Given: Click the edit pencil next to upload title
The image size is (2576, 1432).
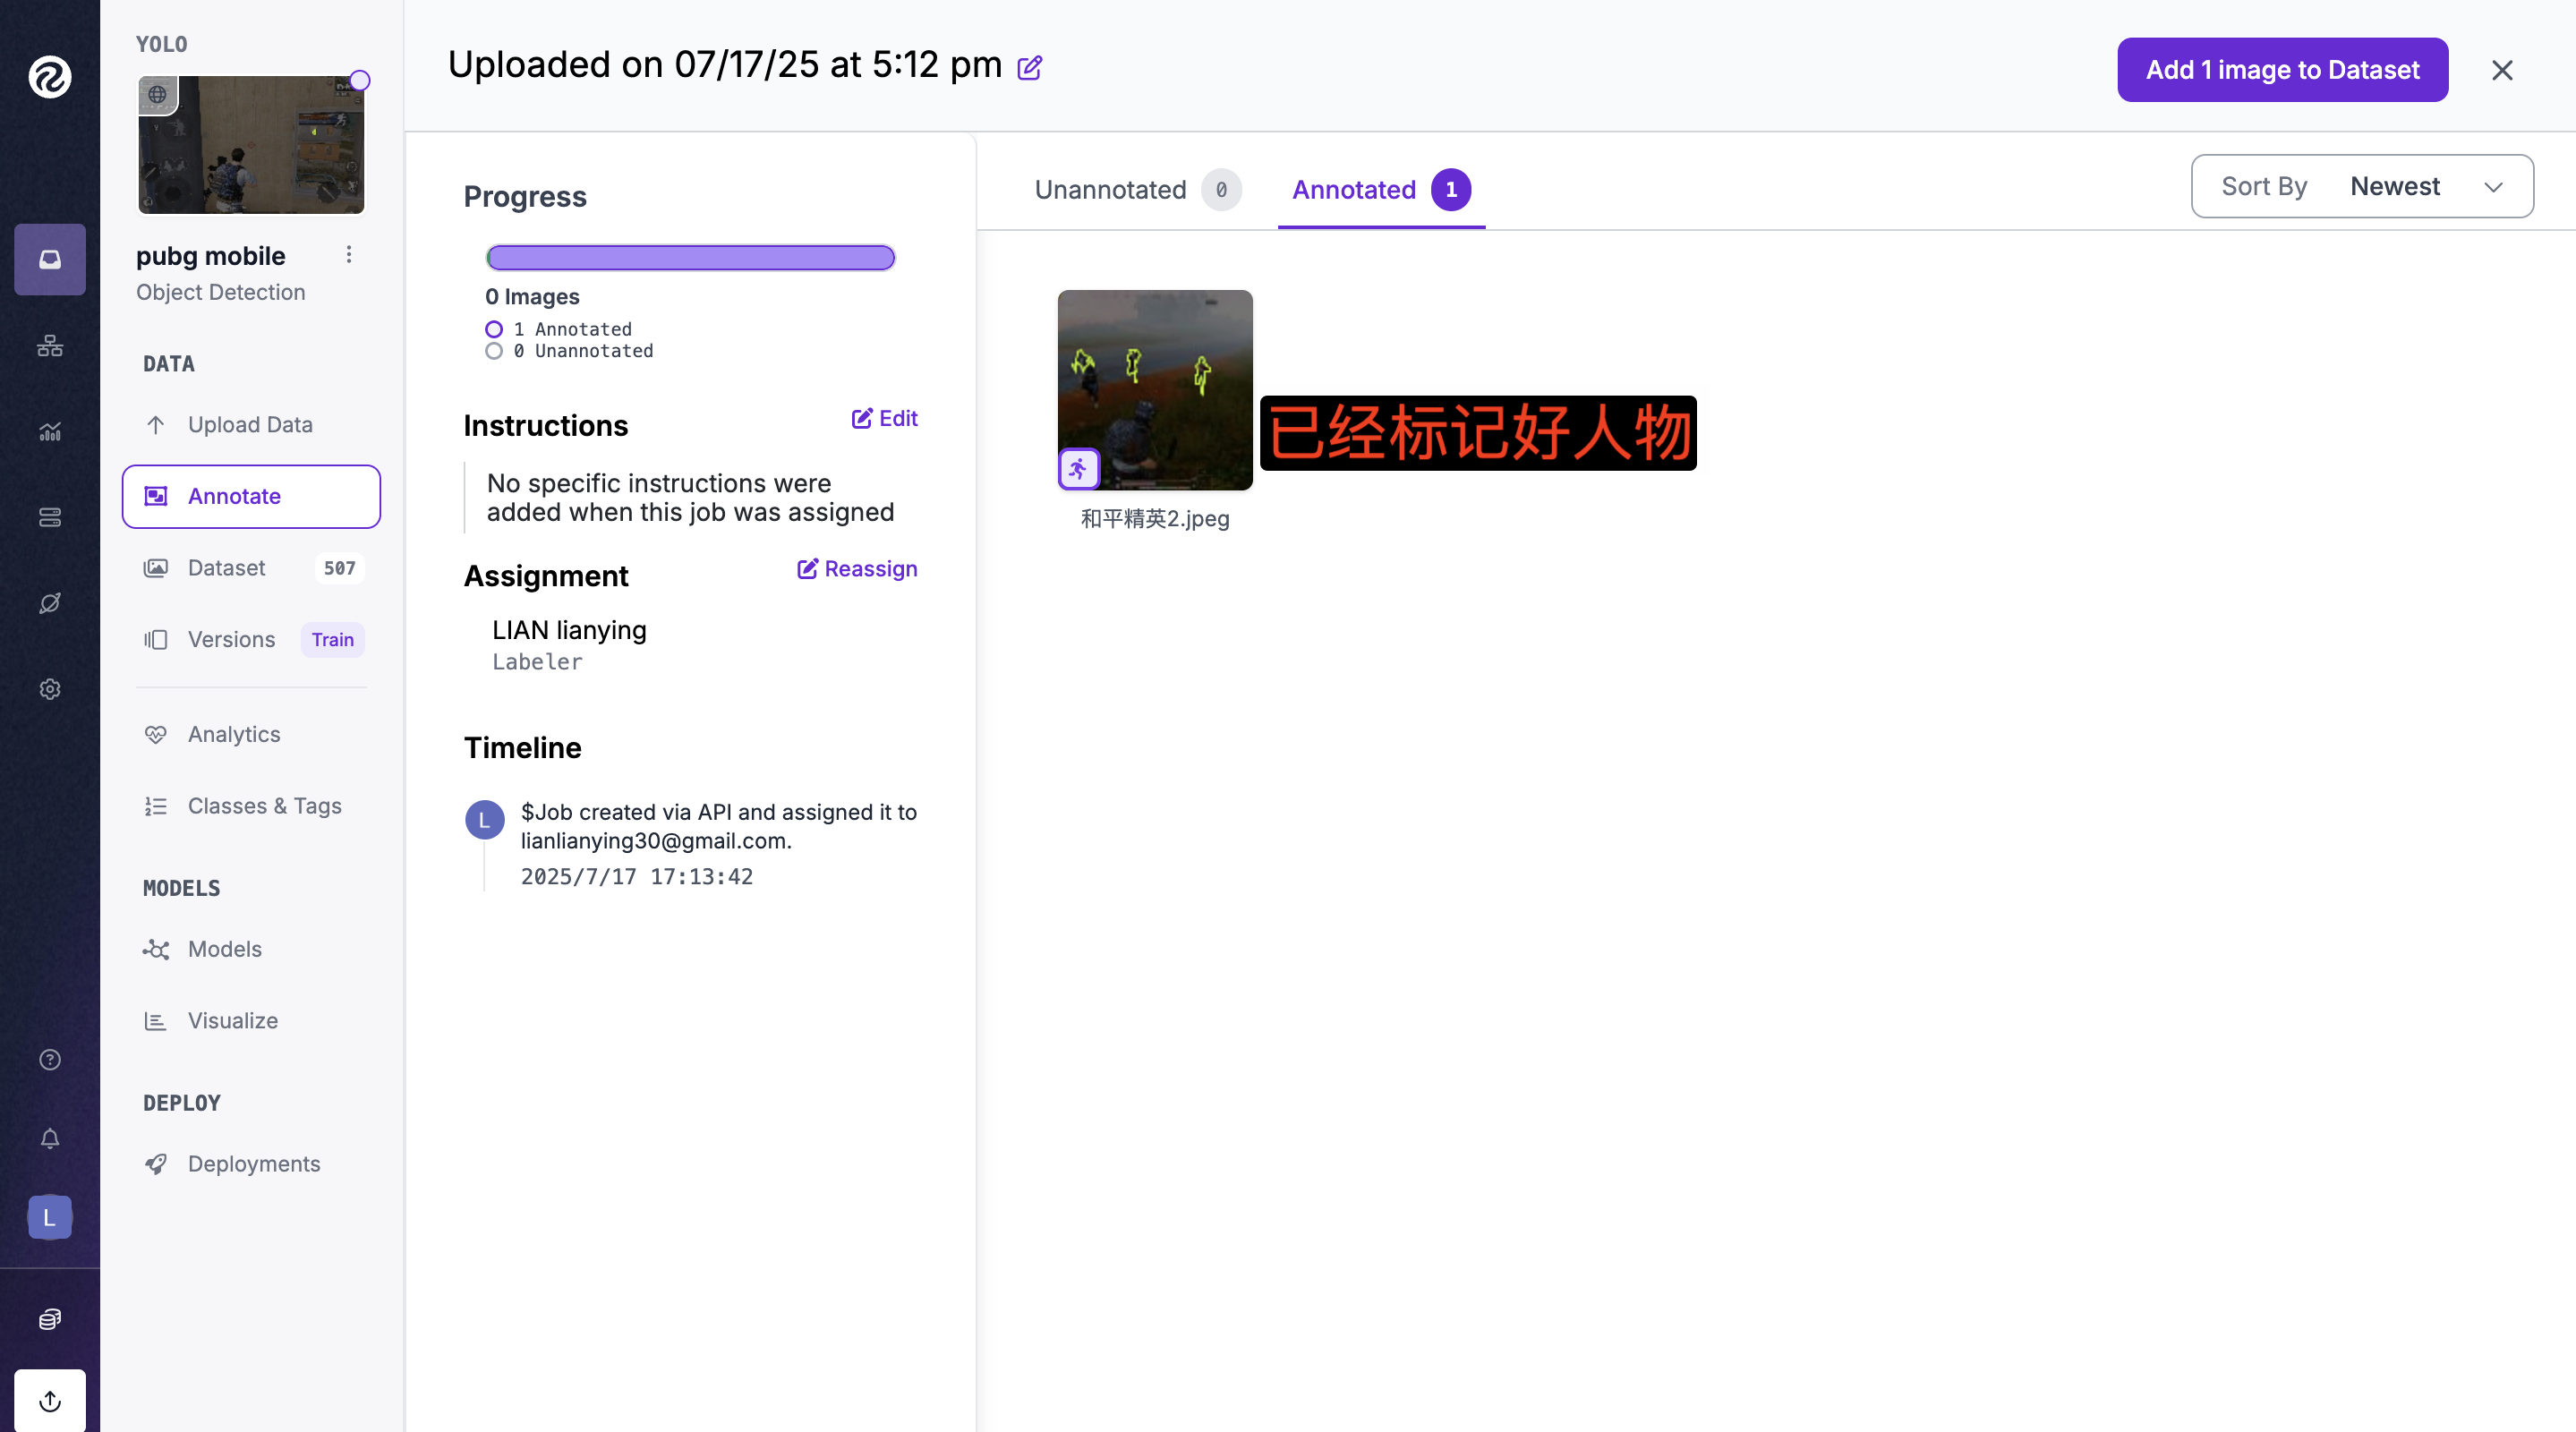Looking at the screenshot, I should pyautogui.click(x=1030, y=67).
